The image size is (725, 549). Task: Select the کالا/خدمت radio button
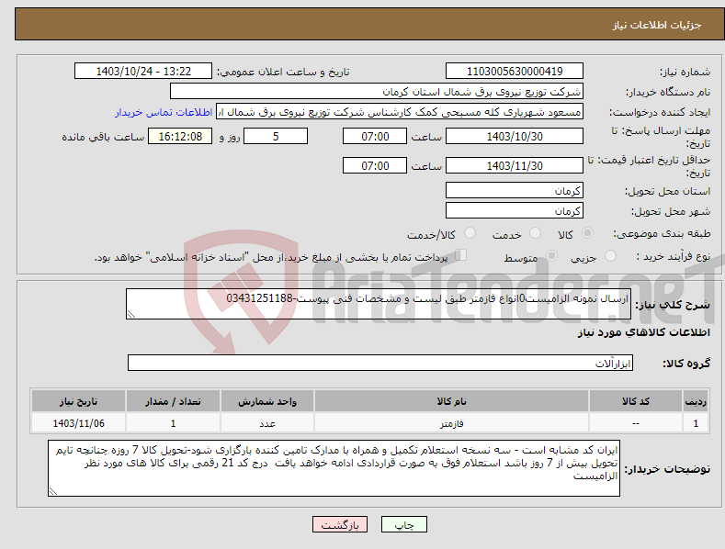pyautogui.click(x=470, y=233)
